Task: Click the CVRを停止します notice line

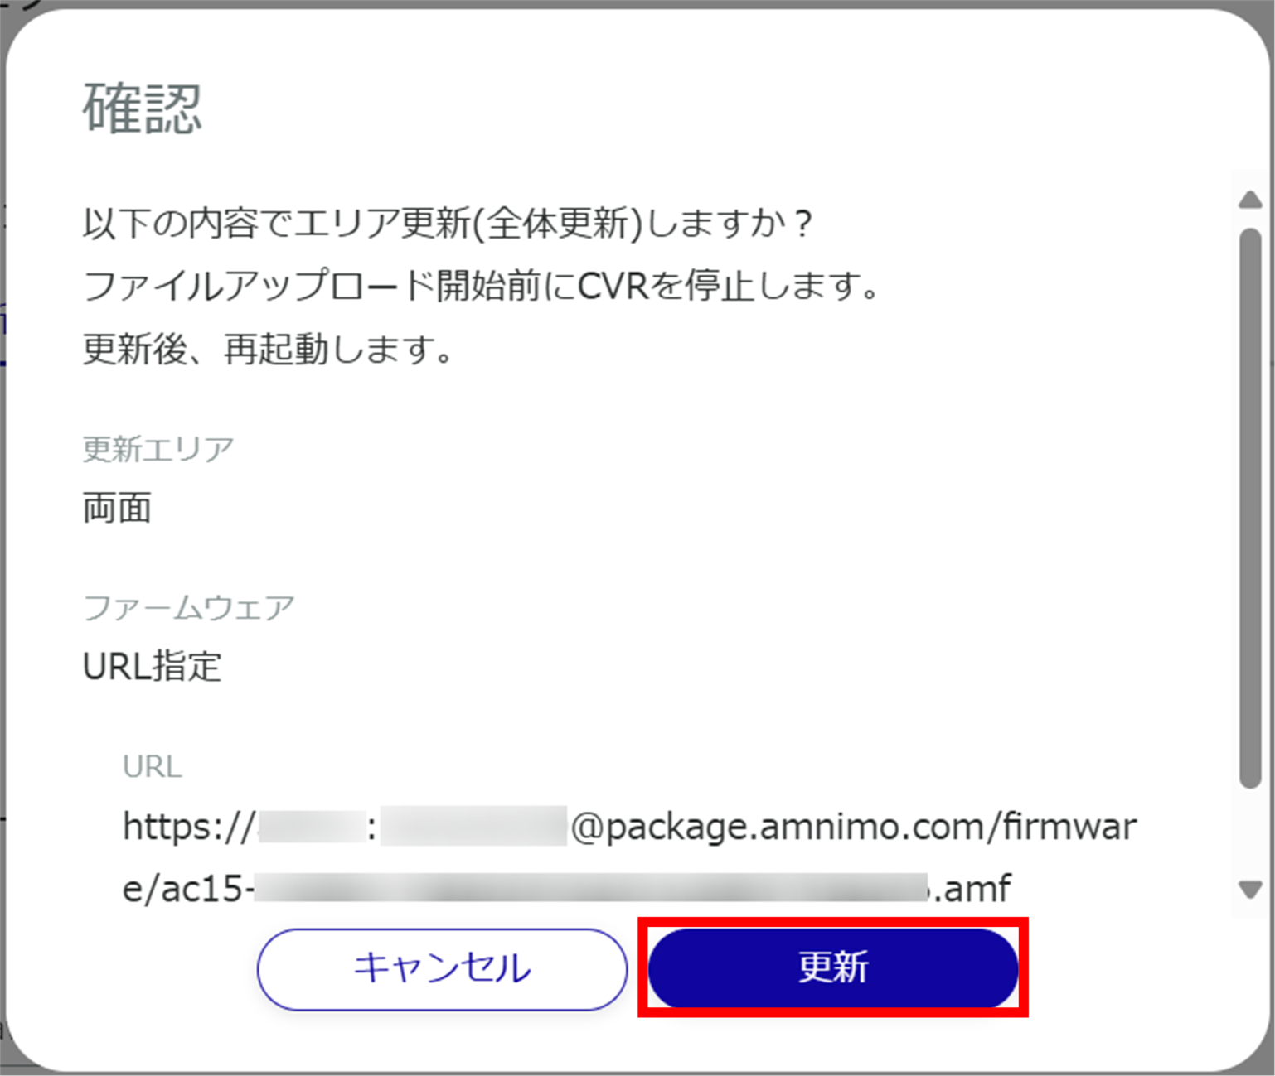Action: pyautogui.click(x=481, y=287)
